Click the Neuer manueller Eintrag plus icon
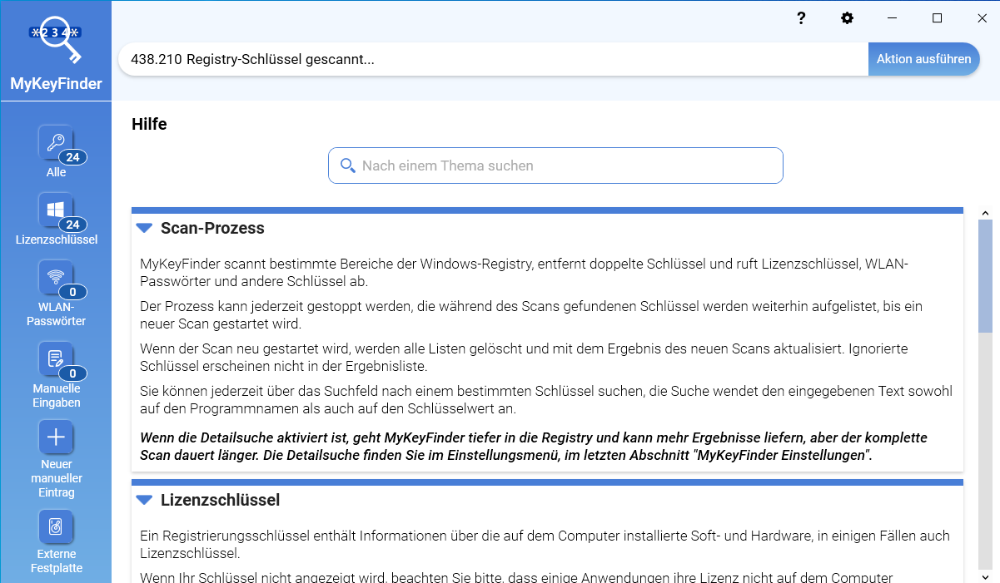The height and width of the screenshot is (583, 1000). click(56, 437)
